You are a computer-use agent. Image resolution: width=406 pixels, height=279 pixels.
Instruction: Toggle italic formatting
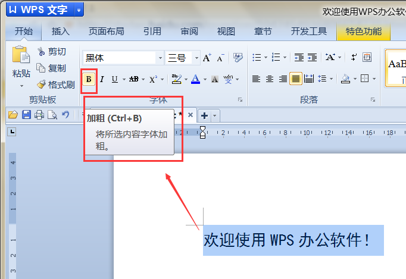[102, 79]
